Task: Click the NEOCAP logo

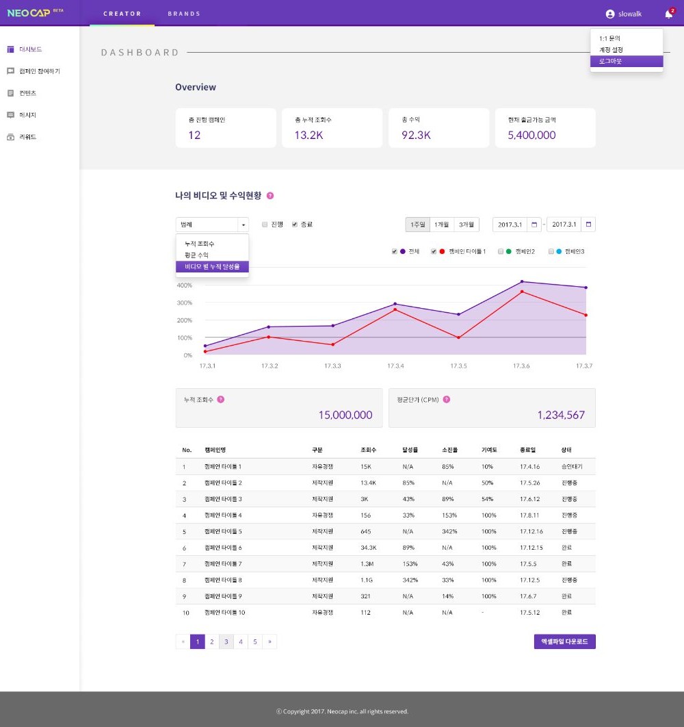Action: tap(29, 12)
